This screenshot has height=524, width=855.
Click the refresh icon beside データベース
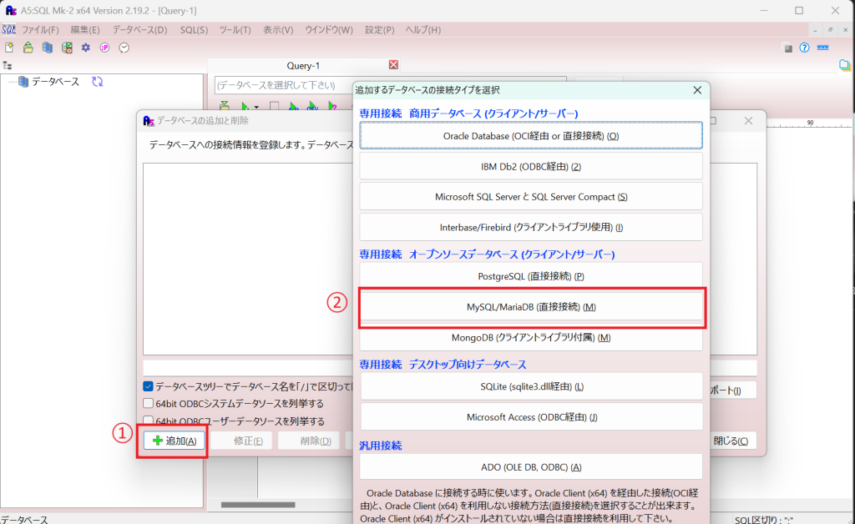pos(98,82)
